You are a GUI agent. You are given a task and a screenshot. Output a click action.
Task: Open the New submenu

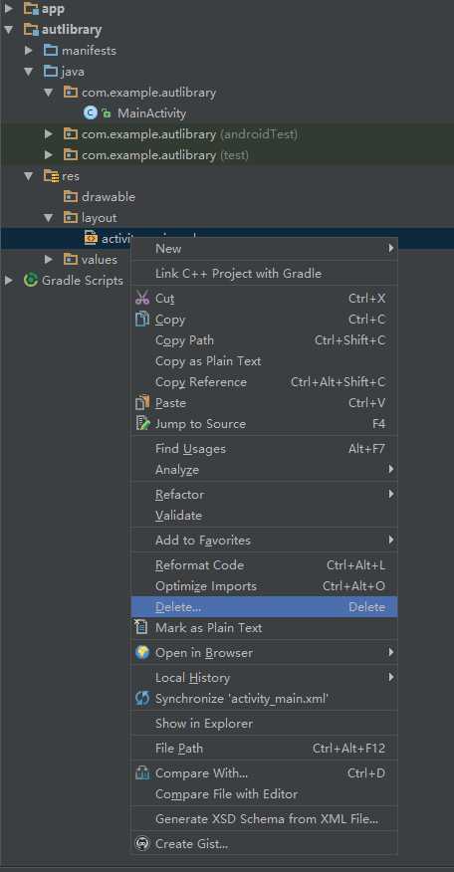point(264,248)
